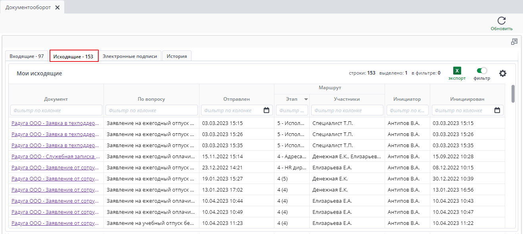
Task: Sort by Инициирован column header
Action: pos(467,99)
